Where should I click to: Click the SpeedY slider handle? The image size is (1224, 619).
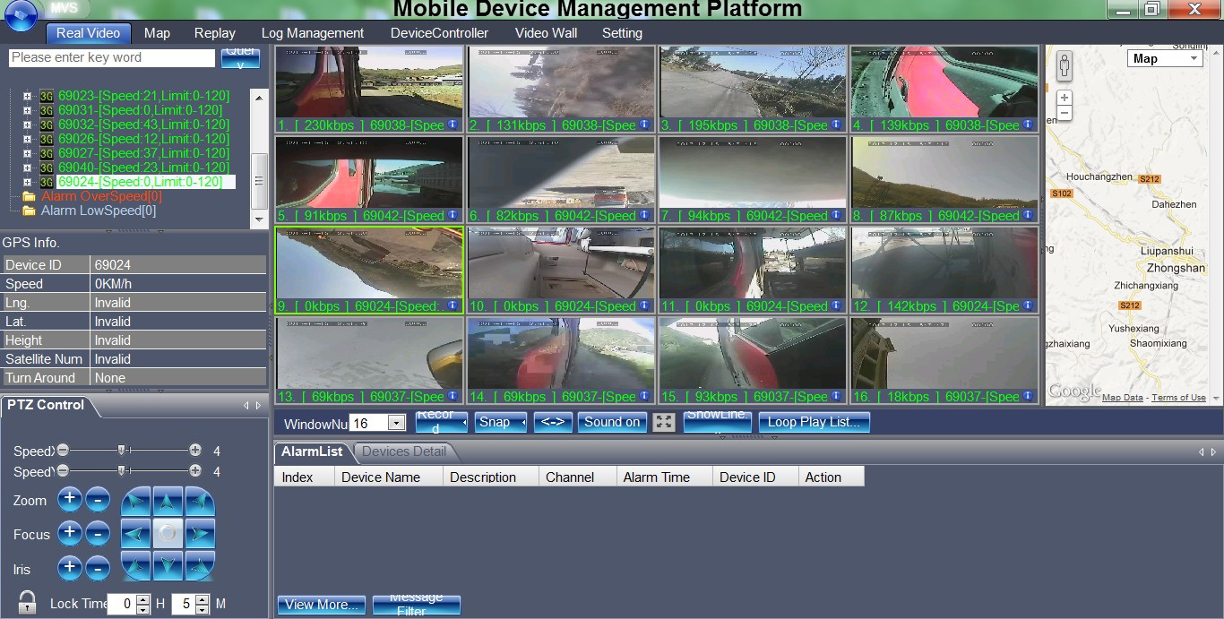(x=122, y=470)
